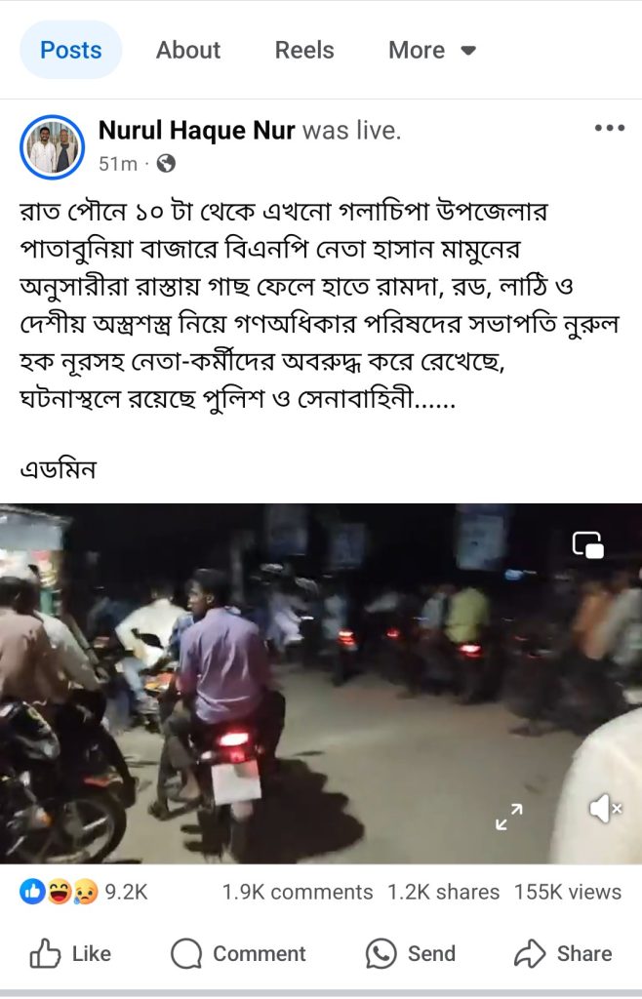Toggle picture-in-picture mini player icon
This screenshot has height=999, width=642.
click(x=588, y=544)
